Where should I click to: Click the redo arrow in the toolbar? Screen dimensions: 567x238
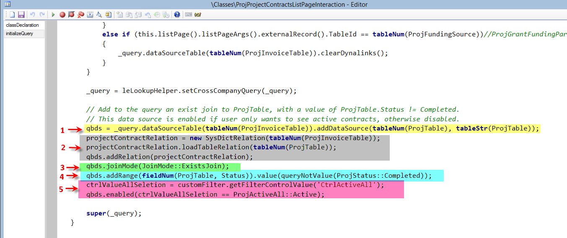pos(42,15)
